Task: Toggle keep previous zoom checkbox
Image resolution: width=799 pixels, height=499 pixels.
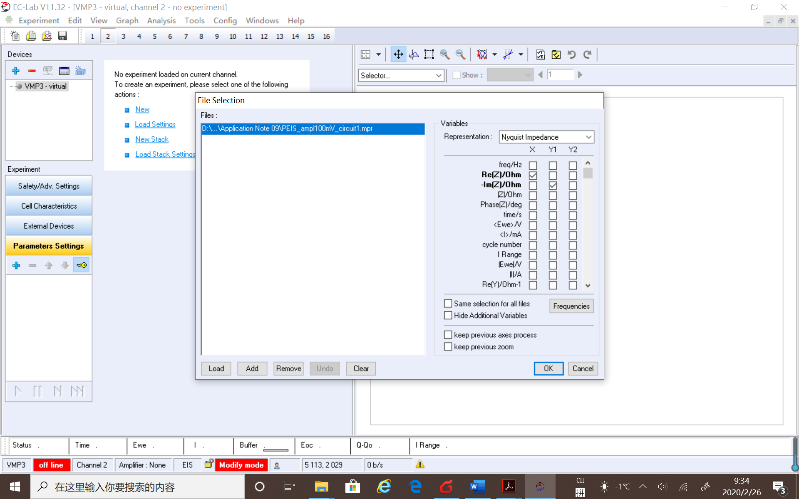Action: coord(448,347)
